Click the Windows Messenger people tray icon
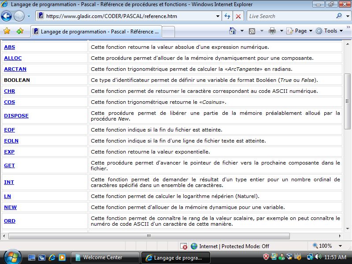The image size is (352, 264). tap(282, 257)
